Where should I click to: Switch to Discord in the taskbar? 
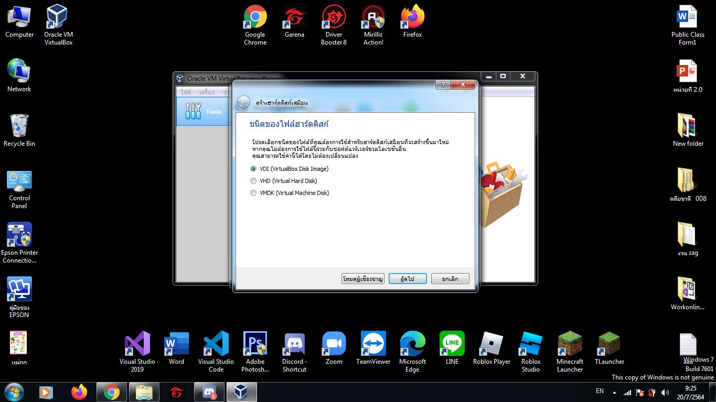pyautogui.click(x=209, y=392)
